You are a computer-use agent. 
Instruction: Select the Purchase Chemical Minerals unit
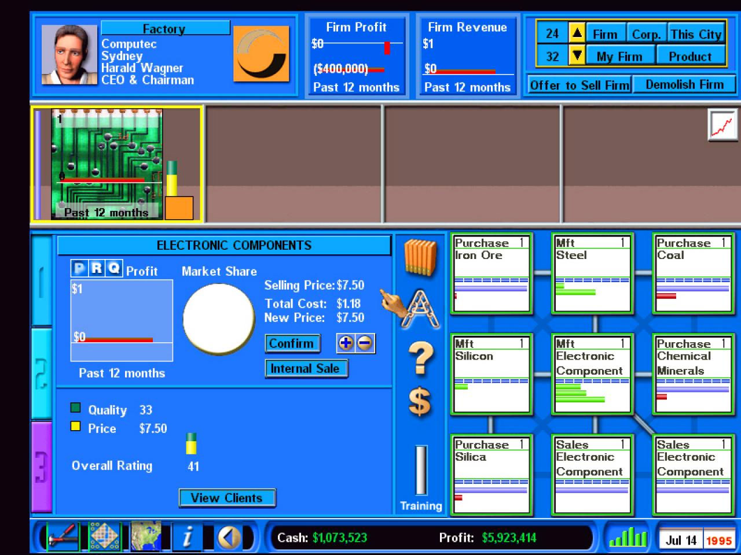coord(693,373)
